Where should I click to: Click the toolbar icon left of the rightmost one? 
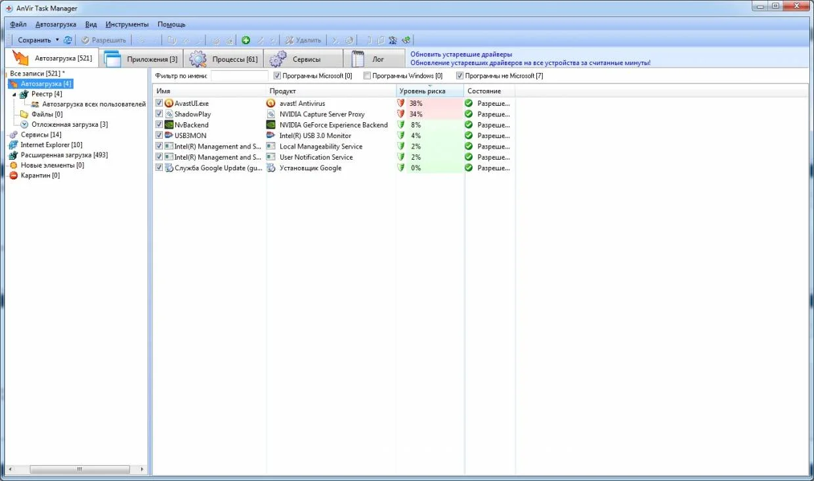[393, 40]
